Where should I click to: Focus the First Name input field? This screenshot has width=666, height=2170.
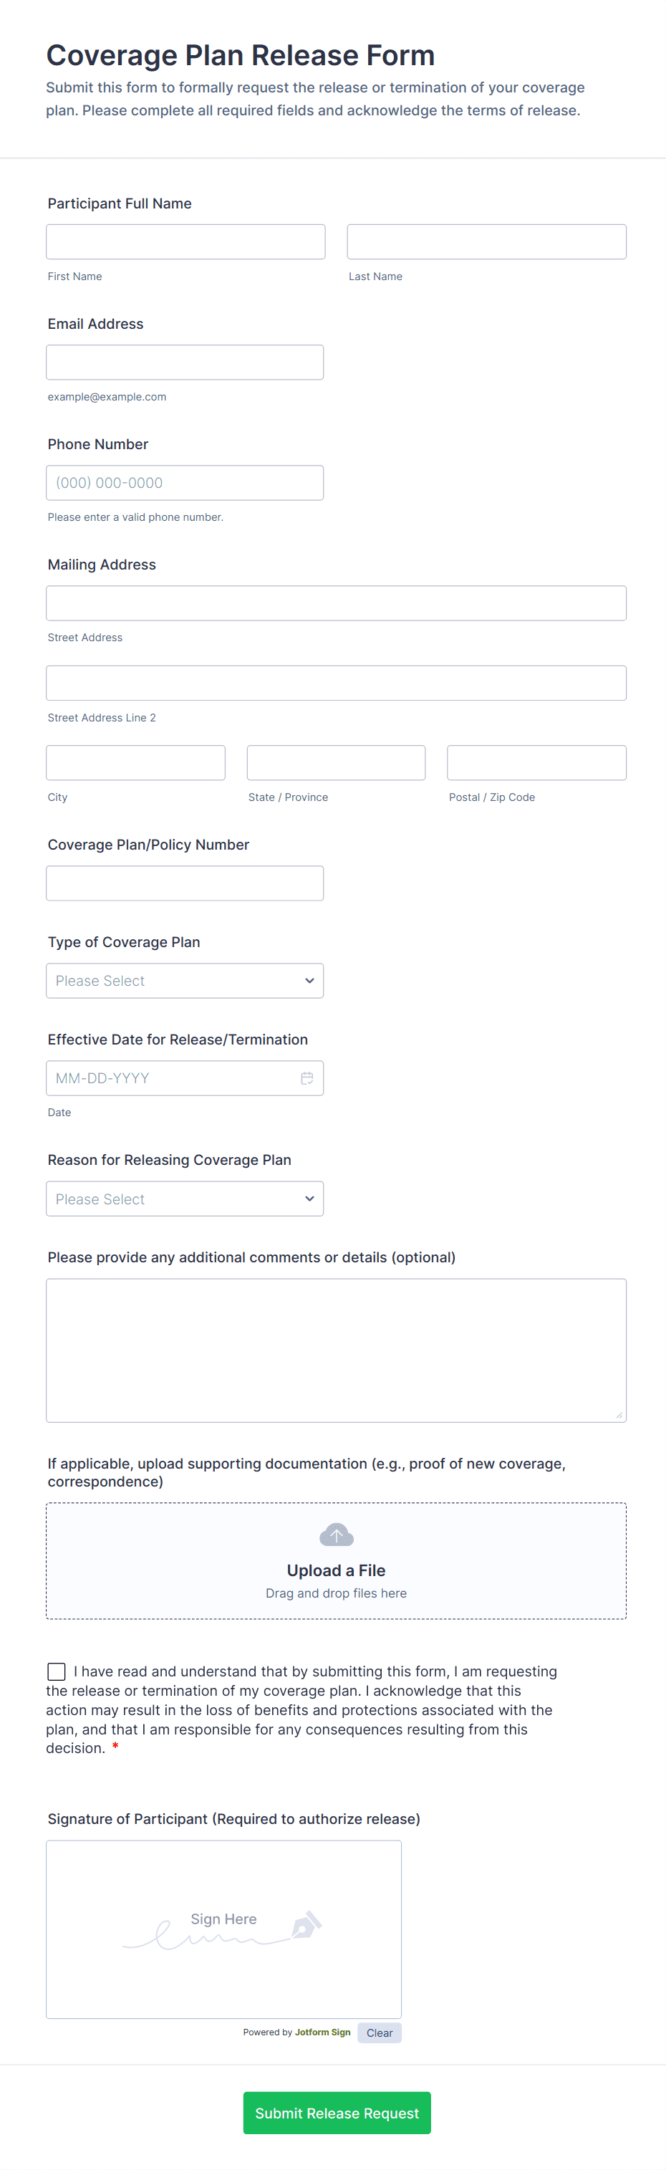[185, 241]
